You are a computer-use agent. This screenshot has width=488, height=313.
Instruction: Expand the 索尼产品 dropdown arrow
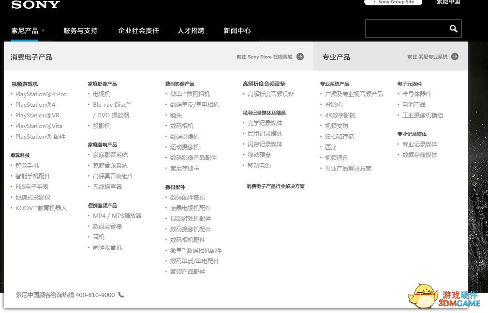(x=43, y=30)
